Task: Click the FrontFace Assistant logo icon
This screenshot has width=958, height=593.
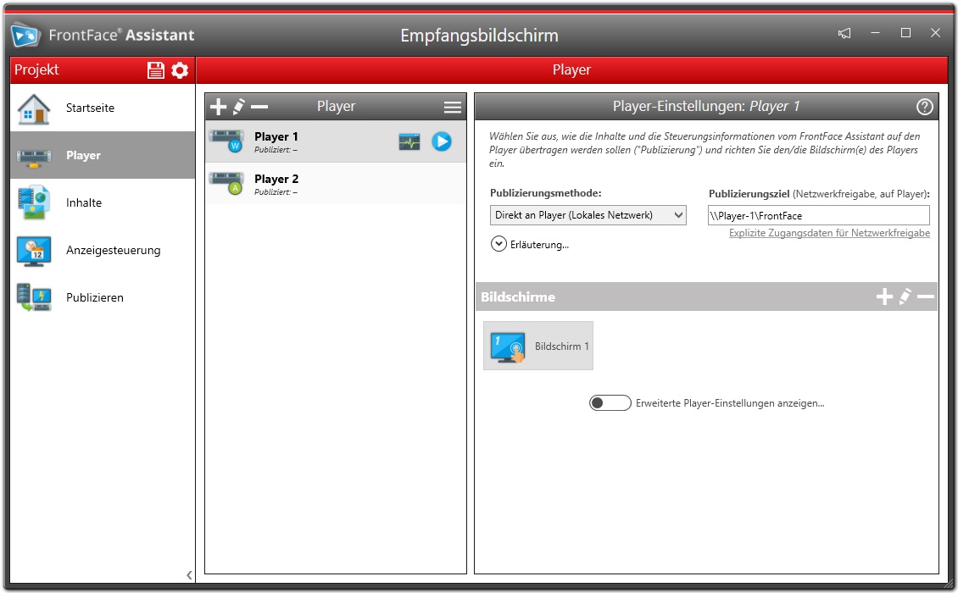Action: [25, 35]
